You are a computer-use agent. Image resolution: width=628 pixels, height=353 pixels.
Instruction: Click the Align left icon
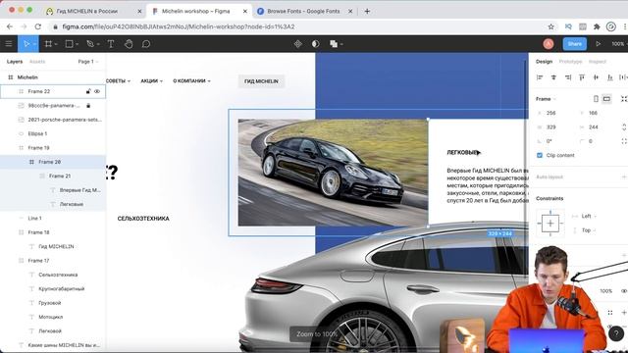(x=540, y=77)
